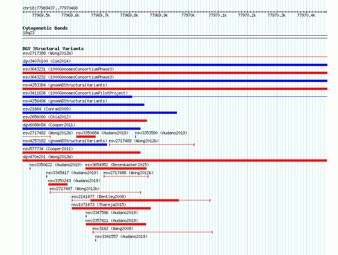Image resolution: width=338 pixels, height=255 pixels.
Task: Select esv2717488 (Wong2012b) label
Action: [128, 173]
